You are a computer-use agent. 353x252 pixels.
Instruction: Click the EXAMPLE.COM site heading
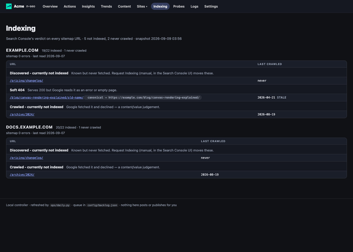22,50
